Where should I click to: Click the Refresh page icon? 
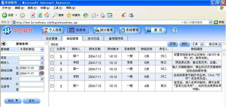coord(40,15)
